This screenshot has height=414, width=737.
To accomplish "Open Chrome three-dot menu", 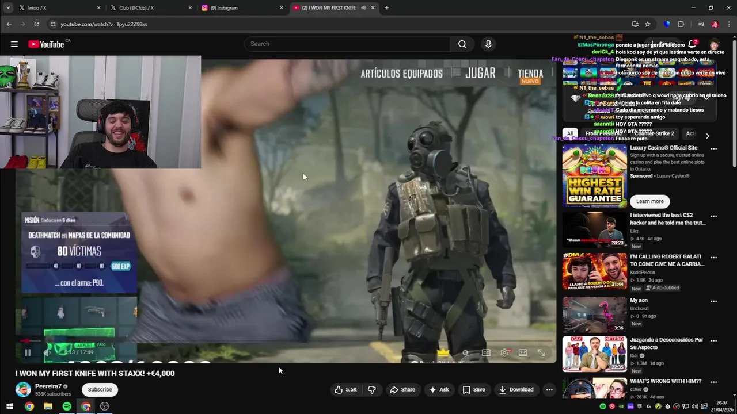I will tap(728, 24).
